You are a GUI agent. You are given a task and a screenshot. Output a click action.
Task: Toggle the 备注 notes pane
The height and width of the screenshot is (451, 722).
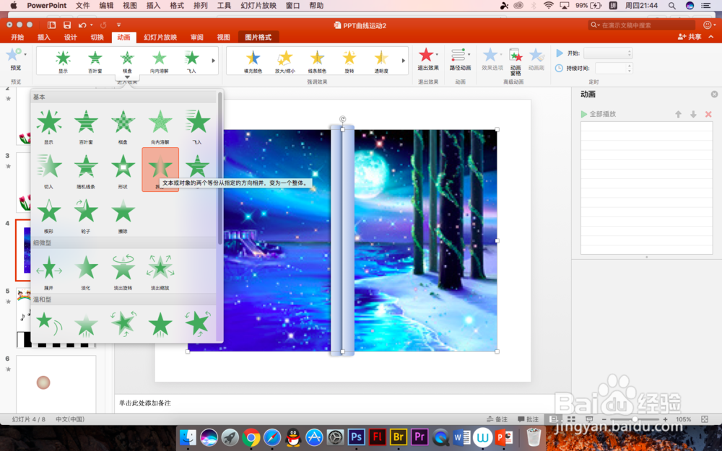point(497,419)
